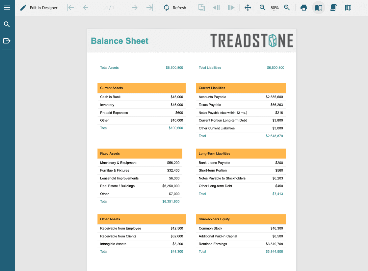The height and width of the screenshot is (271, 368).
Task: Click Total Assets value $6,500,800
Action: (174, 68)
